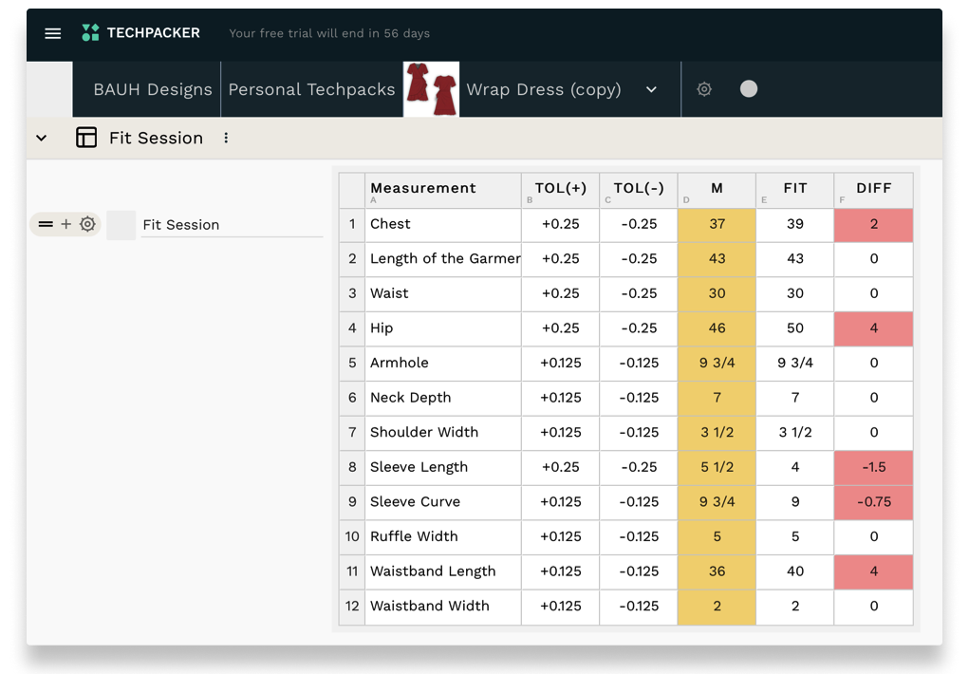
Task: Click the Ruffle Width cell
Action: point(443,536)
